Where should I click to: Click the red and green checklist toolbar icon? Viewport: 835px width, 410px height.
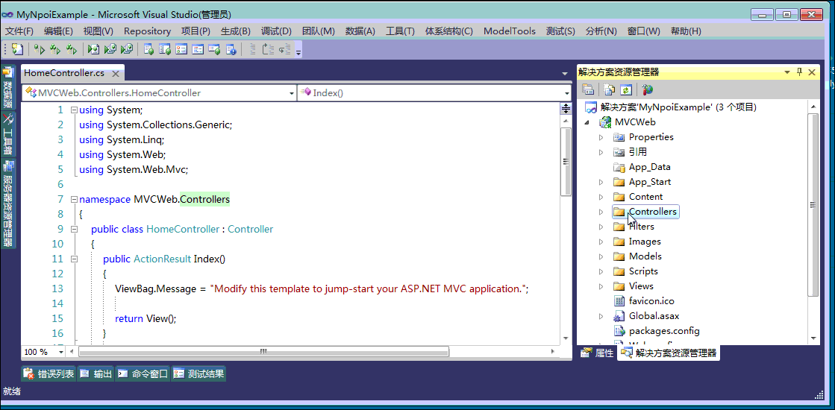pyautogui.click(x=181, y=49)
